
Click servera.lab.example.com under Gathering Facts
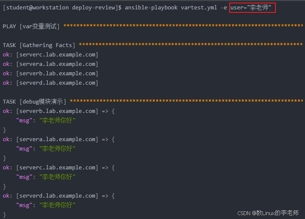[57, 64]
